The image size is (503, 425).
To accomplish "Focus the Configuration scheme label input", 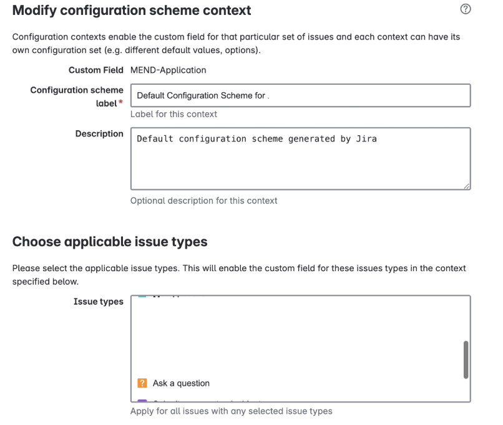I will pyautogui.click(x=300, y=95).
